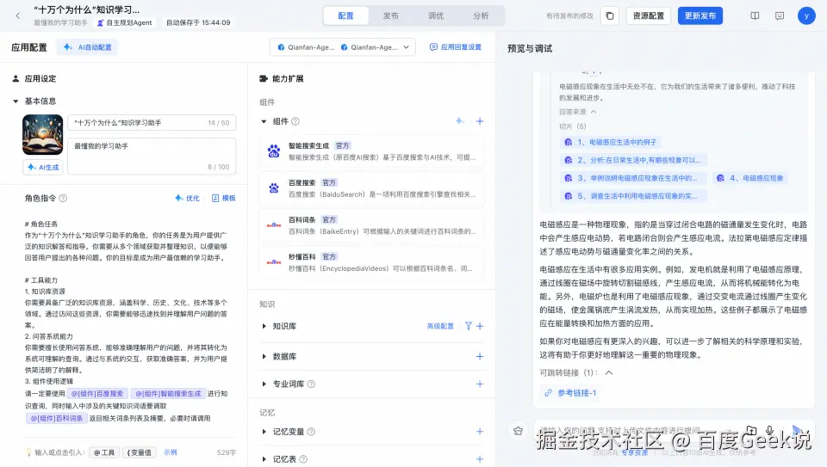
Task: Select the 百科词条 component
Action: tap(372, 225)
